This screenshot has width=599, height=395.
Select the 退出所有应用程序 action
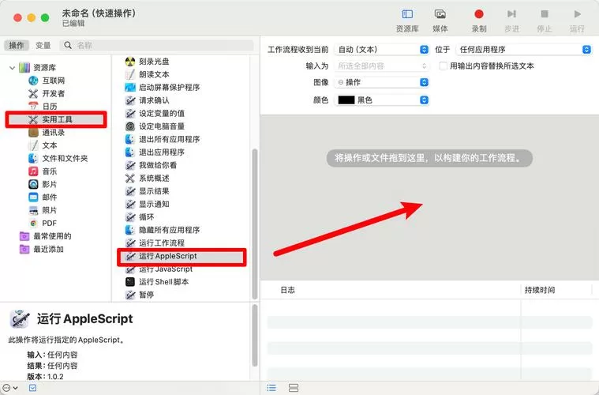tap(163, 139)
